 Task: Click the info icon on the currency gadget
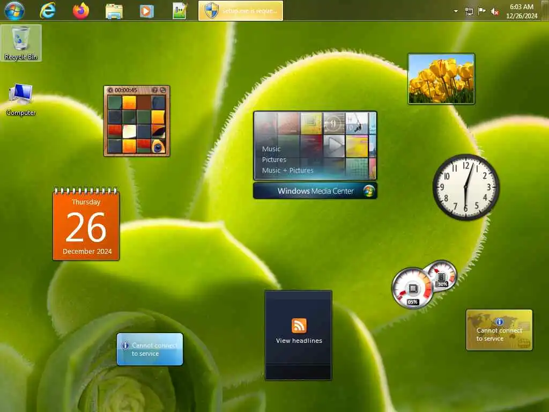[x=499, y=321]
